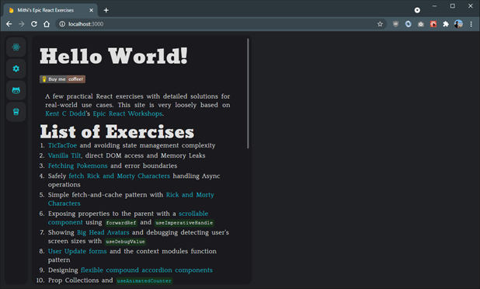Open the browser home page
This screenshot has width=480, height=289.
(x=47, y=24)
